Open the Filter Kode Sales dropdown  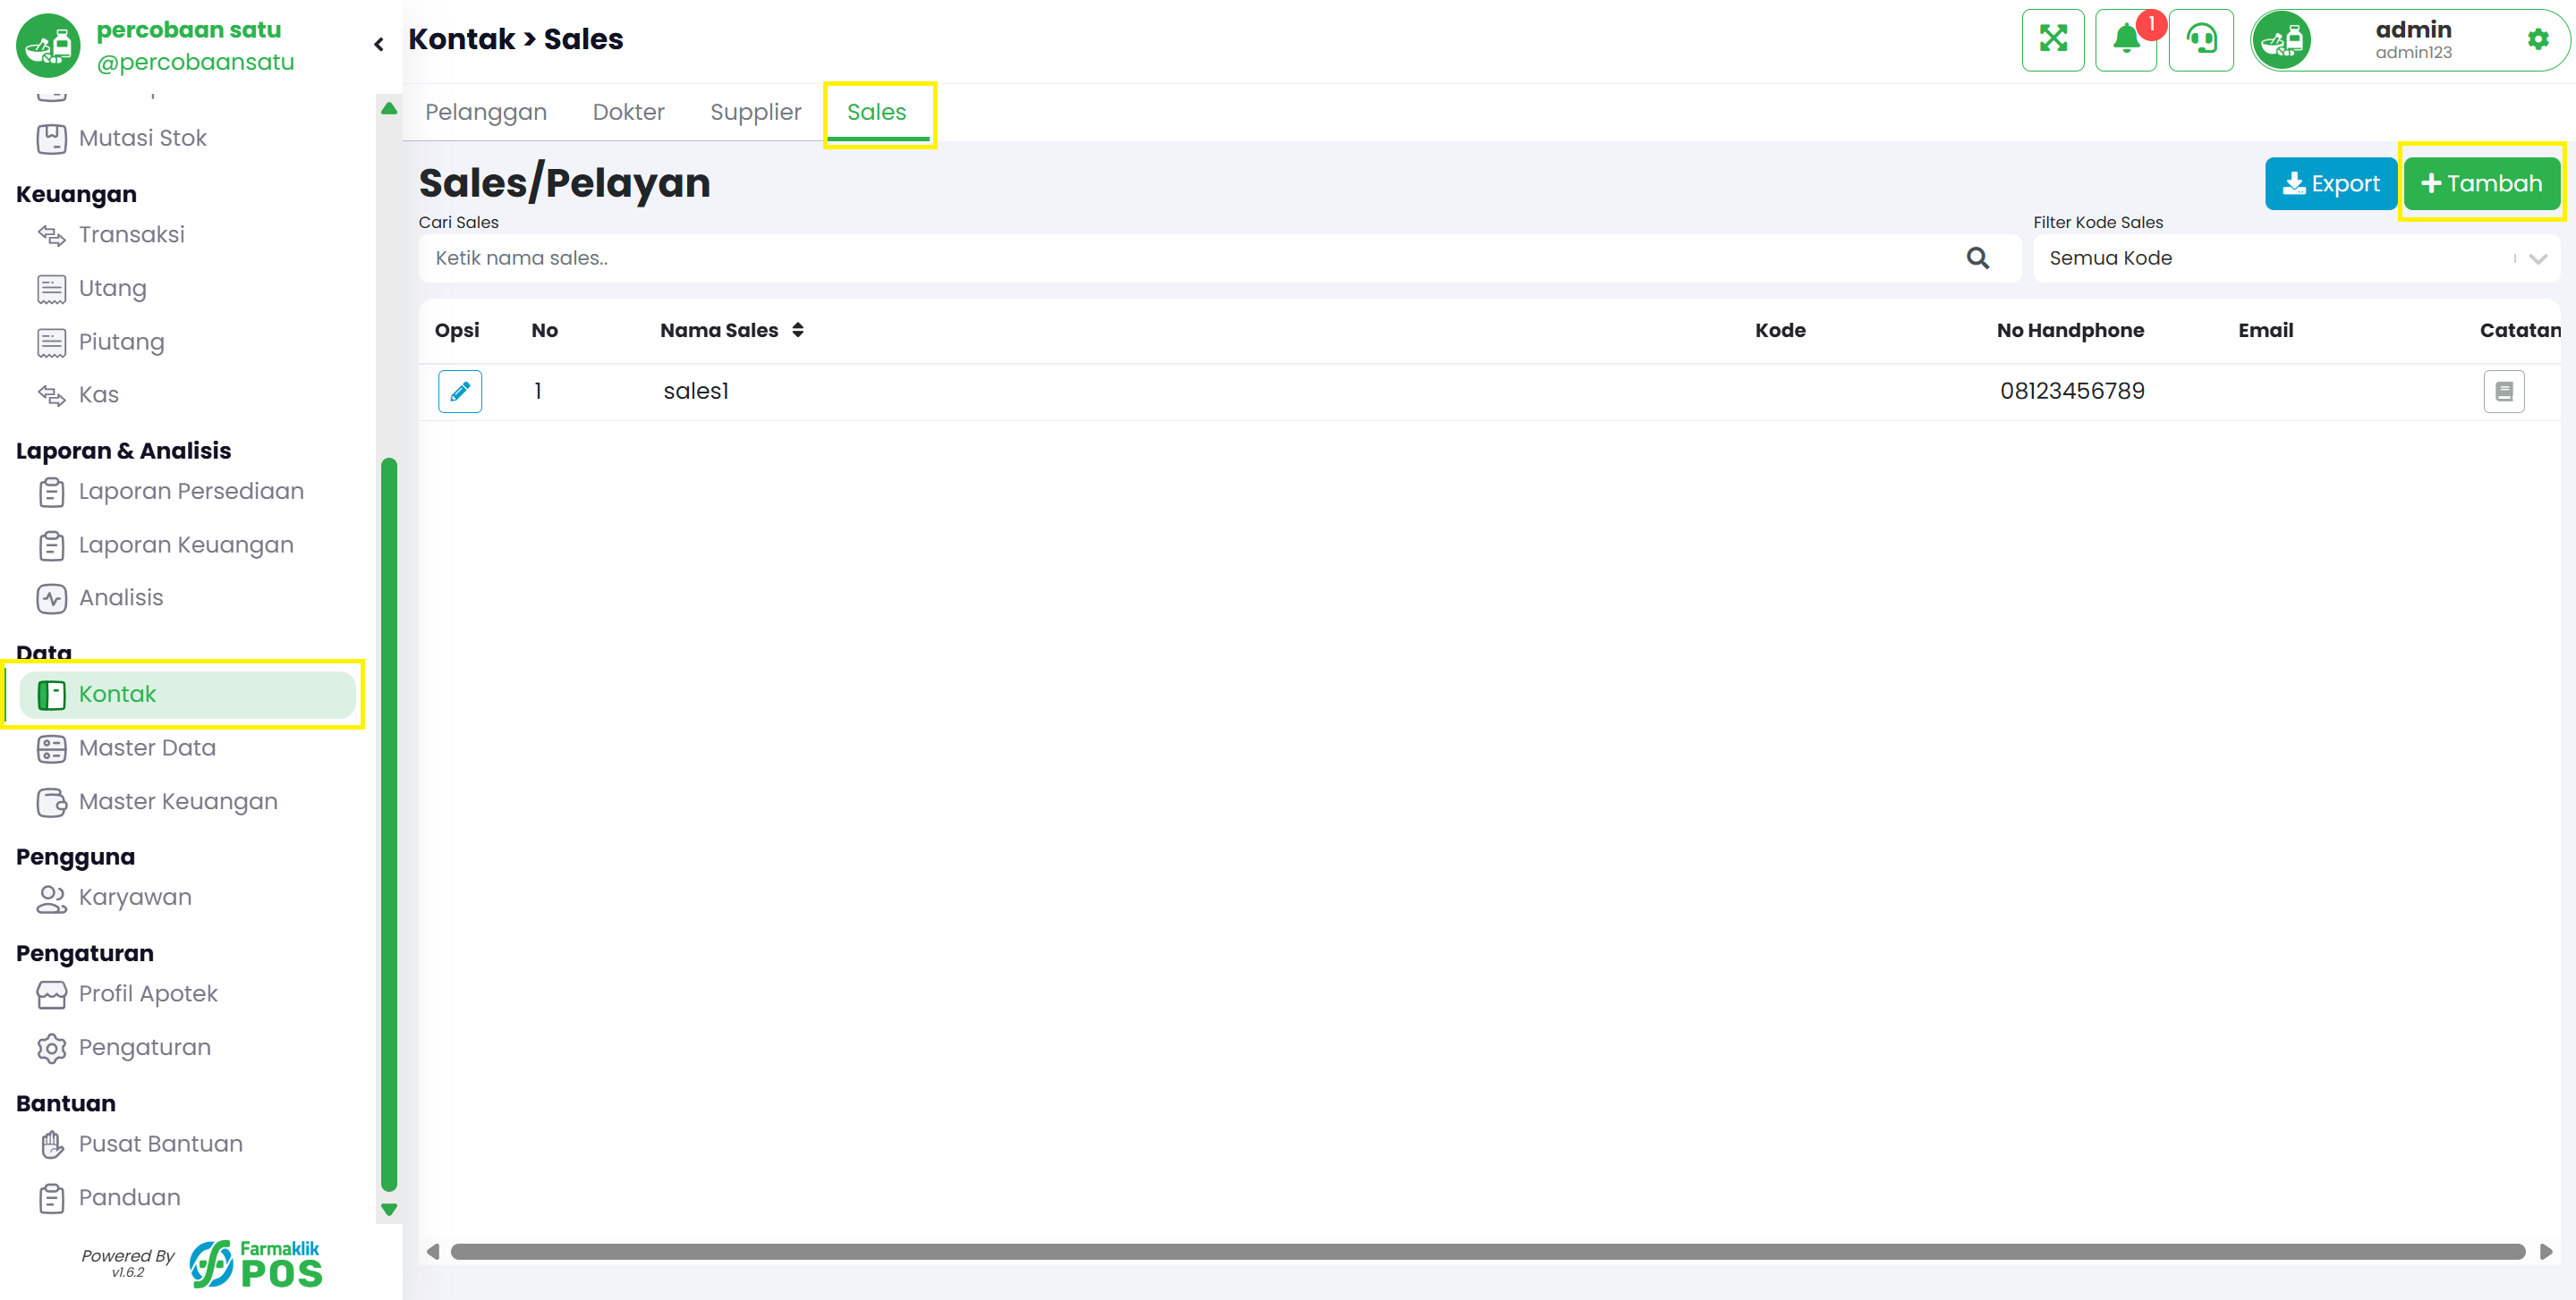[x=2296, y=257]
